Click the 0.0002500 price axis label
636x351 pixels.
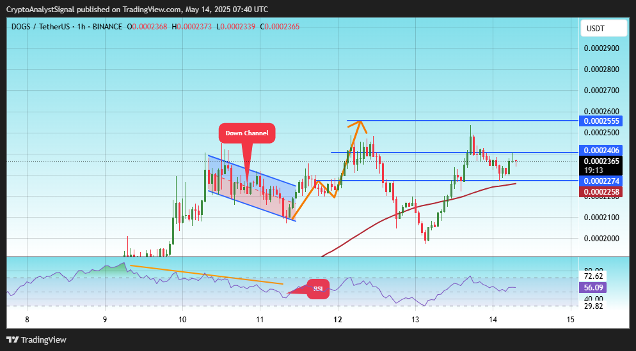click(601, 133)
